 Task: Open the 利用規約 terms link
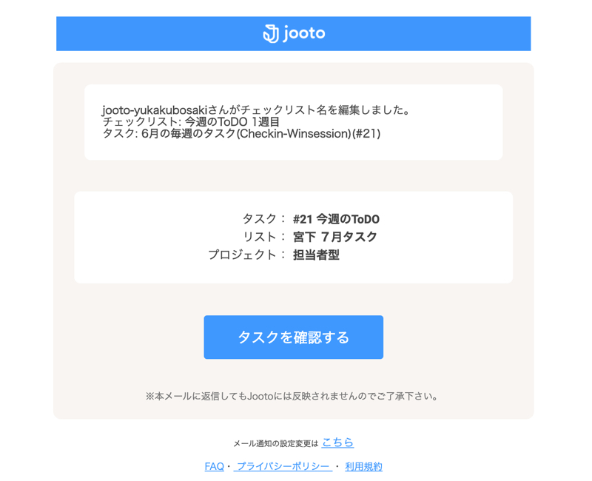[363, 467]
